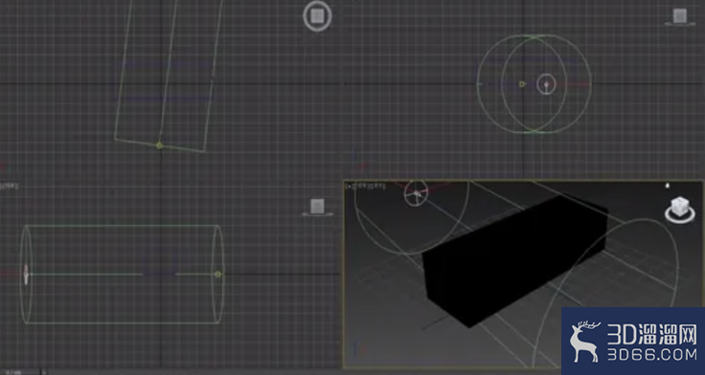Click the small target circle in the top-right viewport

pos(546,84)
